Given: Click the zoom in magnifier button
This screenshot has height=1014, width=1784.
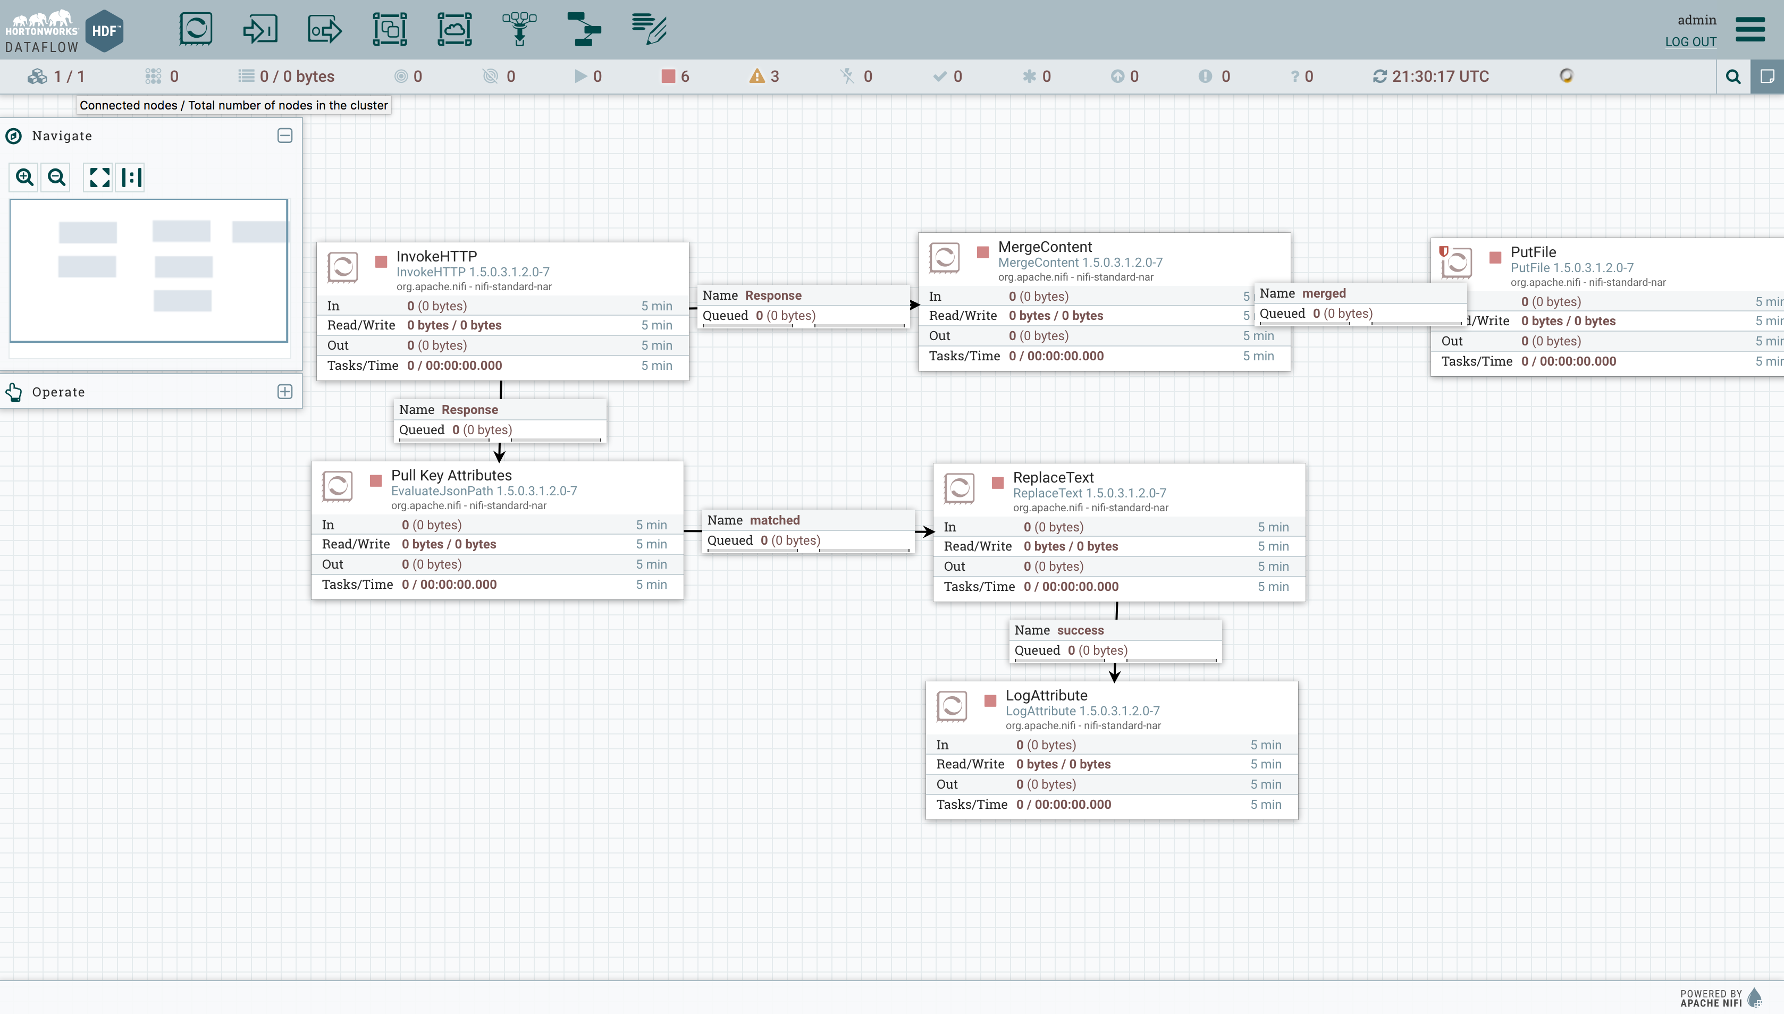Looking at the screenshot, I should click(x=25, y=178).
